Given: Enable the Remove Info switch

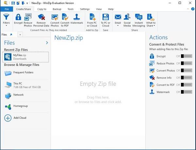Looking at the screenshot, I should 187,77.
